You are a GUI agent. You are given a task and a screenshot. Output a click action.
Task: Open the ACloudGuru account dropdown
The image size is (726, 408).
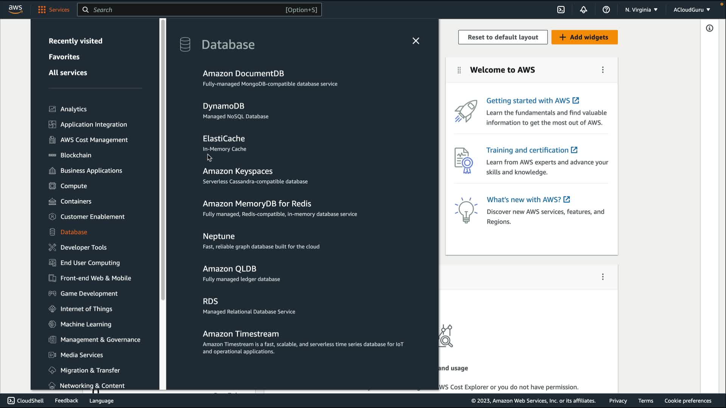pyautogui.click(x=692, y=10)
